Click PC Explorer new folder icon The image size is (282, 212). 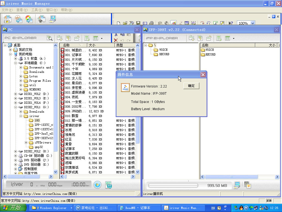tap(77, 38)
